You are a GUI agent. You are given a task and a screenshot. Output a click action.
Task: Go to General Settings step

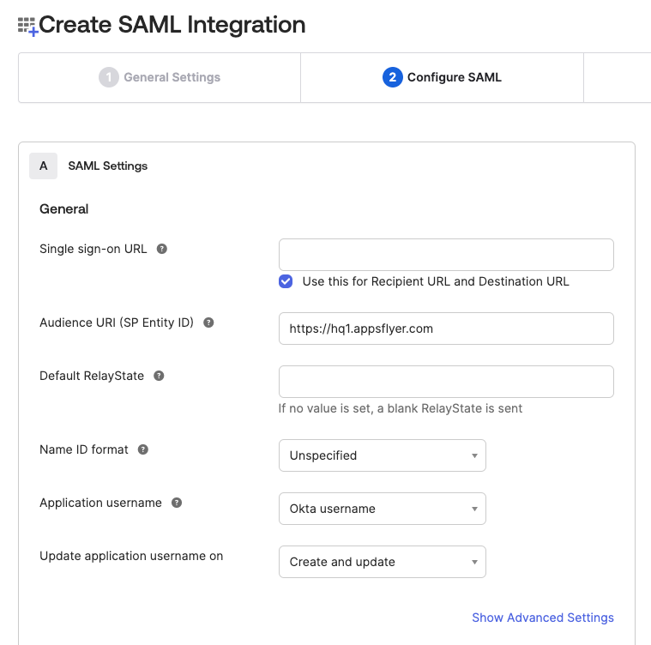coord(160,77)
